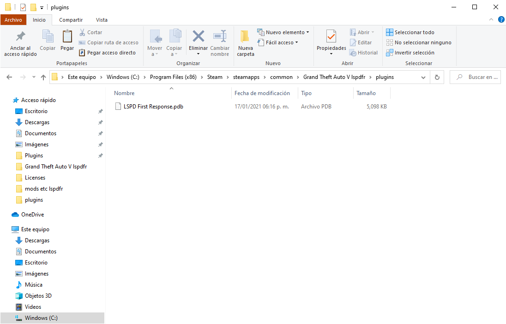This screenshot has width=506, height=324.
Task: Open the blue help question mark
Action: (501, 20)
